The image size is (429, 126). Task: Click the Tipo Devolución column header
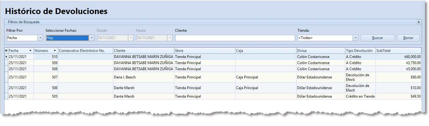tap(360, 50)
